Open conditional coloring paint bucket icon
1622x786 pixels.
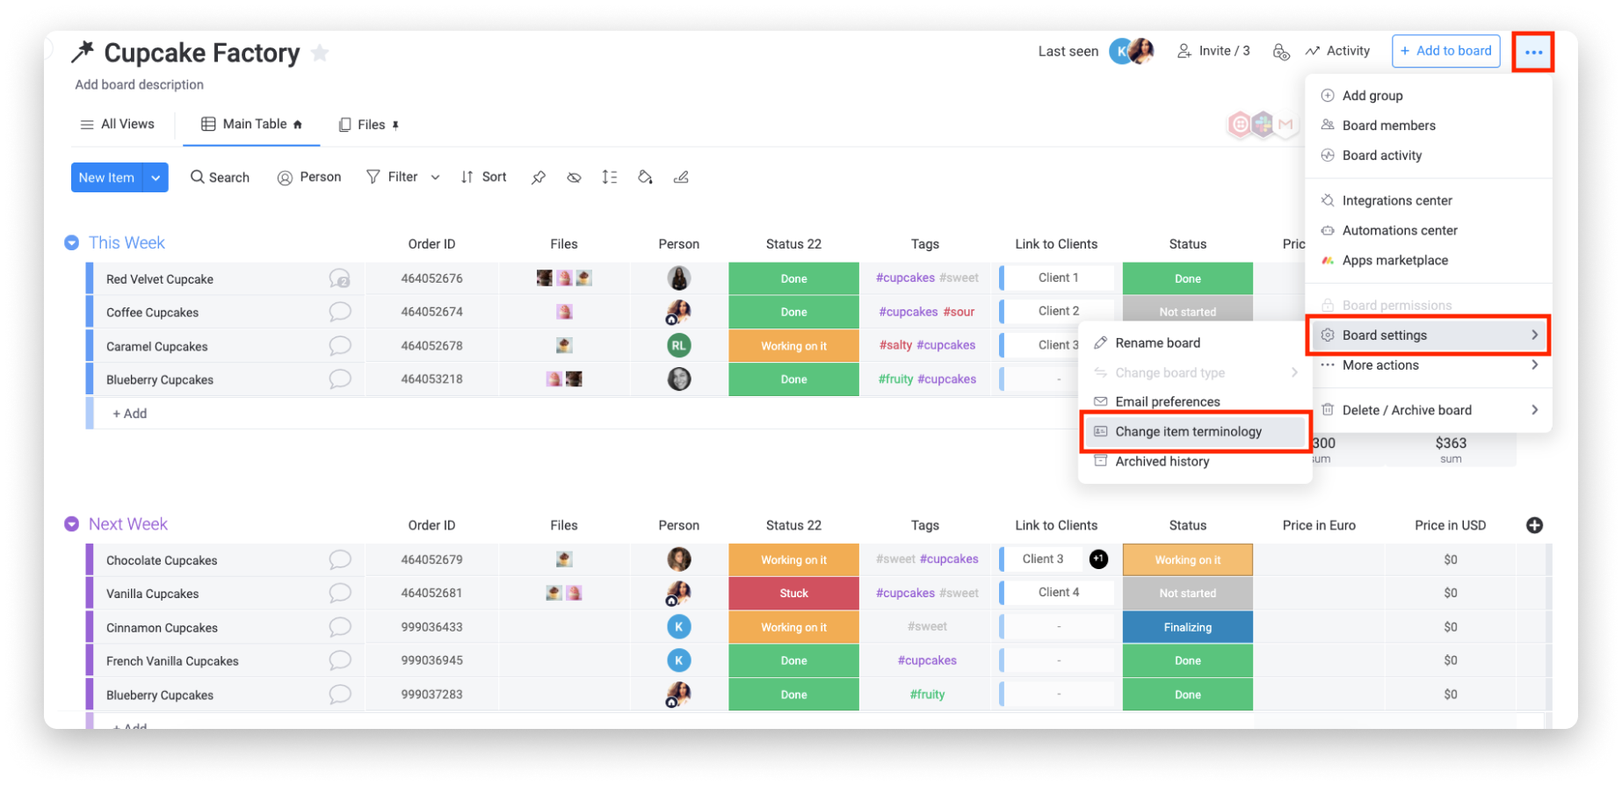click(x=645, y=177)
